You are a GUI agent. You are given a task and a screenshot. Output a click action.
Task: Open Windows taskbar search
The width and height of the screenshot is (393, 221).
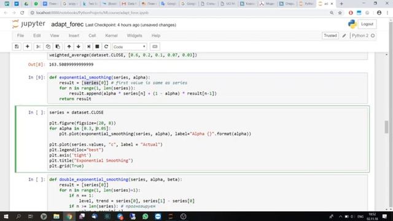click(x=18, y=216)
